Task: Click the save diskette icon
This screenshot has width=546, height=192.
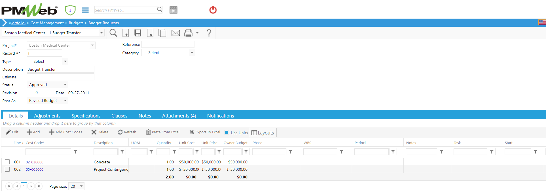Action: pos(138,33)
